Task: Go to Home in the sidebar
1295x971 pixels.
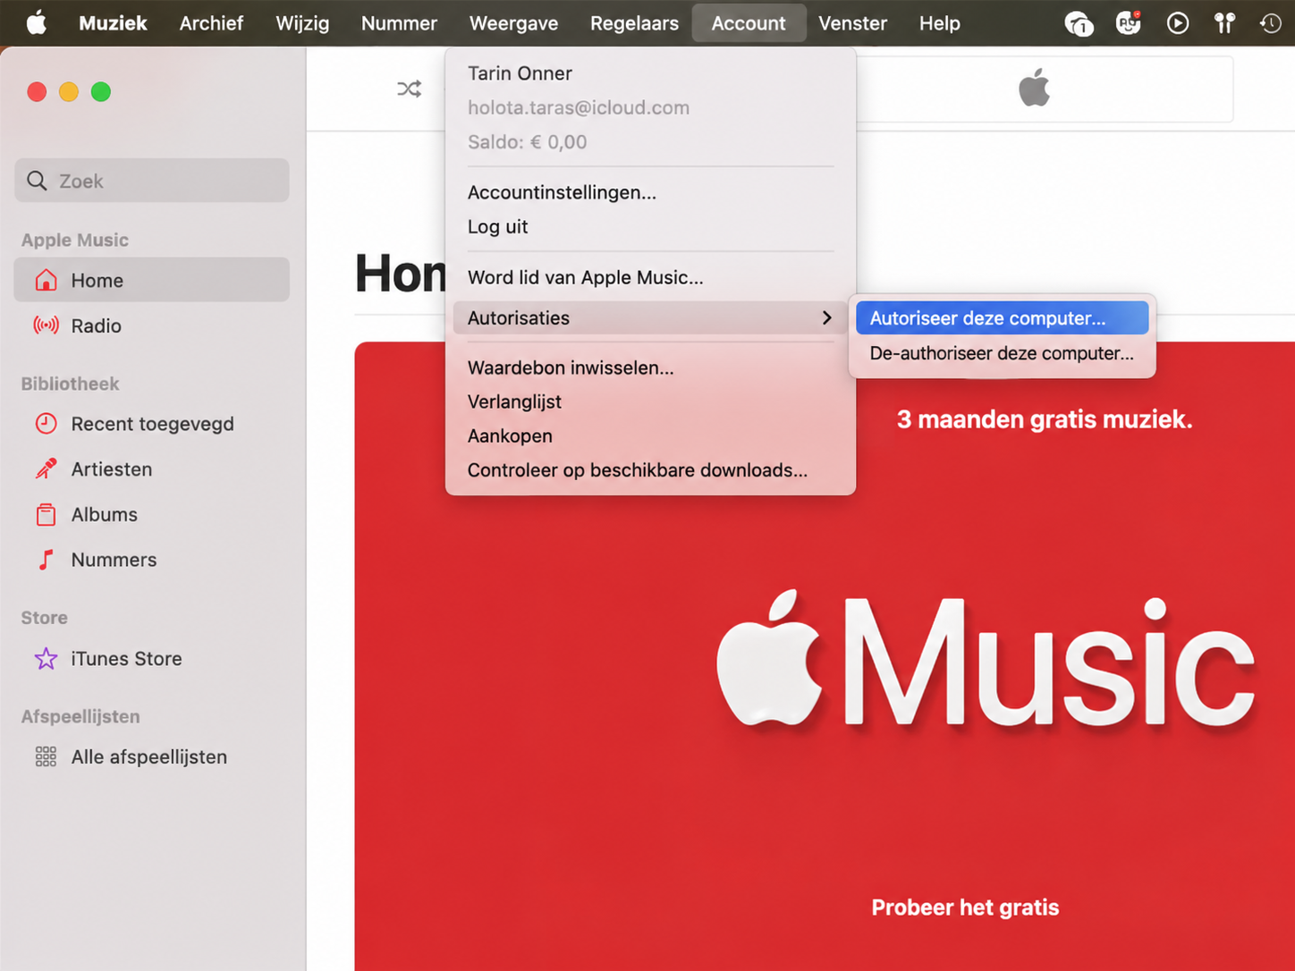Action: tap(151, 280)
